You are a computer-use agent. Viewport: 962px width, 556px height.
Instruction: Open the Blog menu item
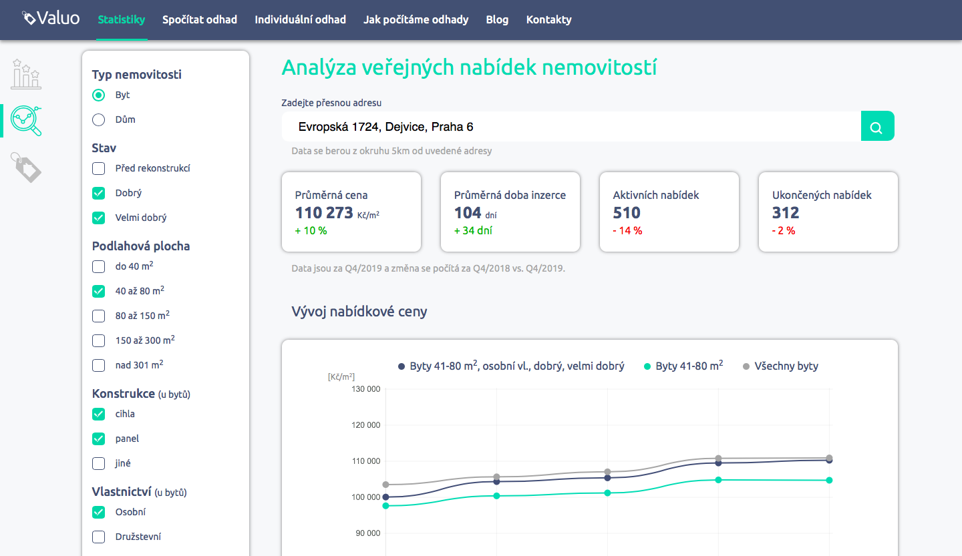click(x=498, y=19)
